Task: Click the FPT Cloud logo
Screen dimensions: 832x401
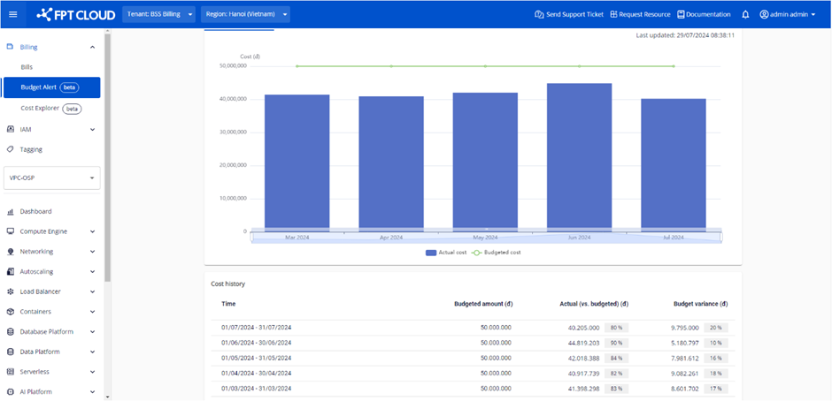Action: click(x=75, y=14)
